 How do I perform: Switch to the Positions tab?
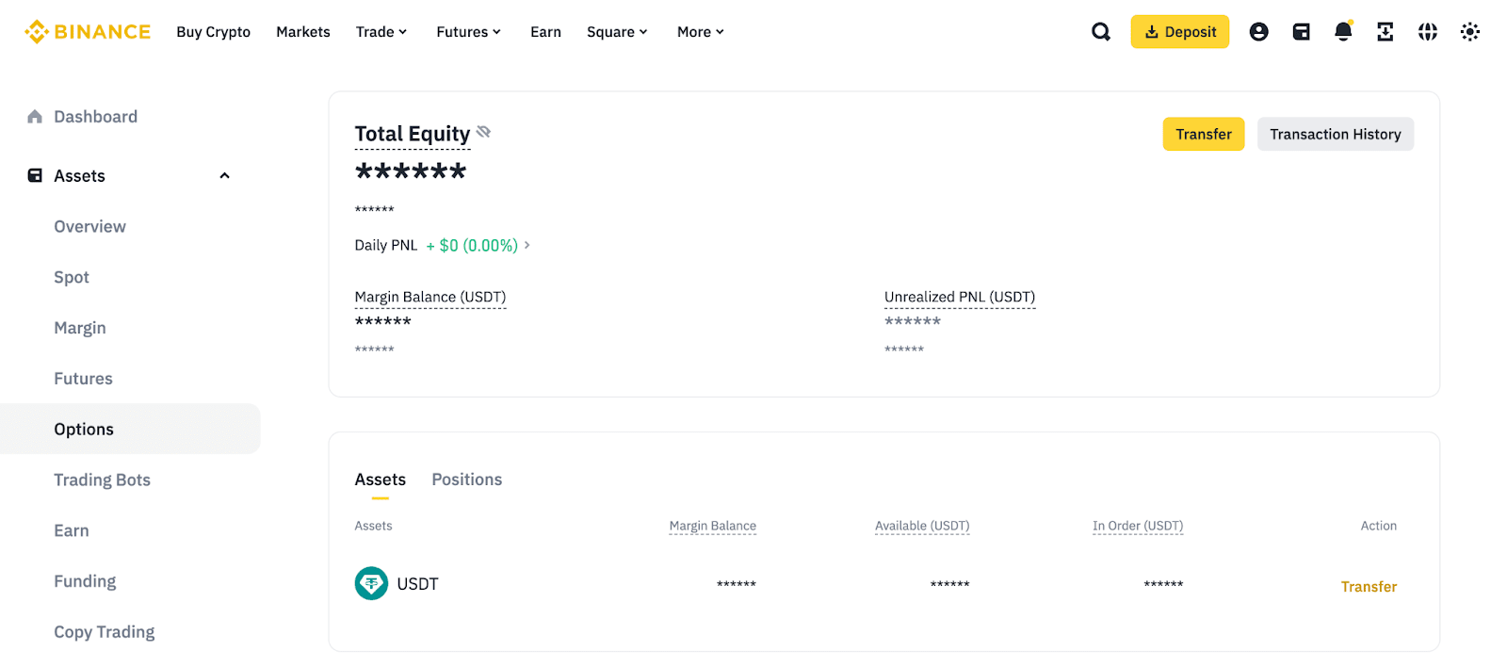466,480
